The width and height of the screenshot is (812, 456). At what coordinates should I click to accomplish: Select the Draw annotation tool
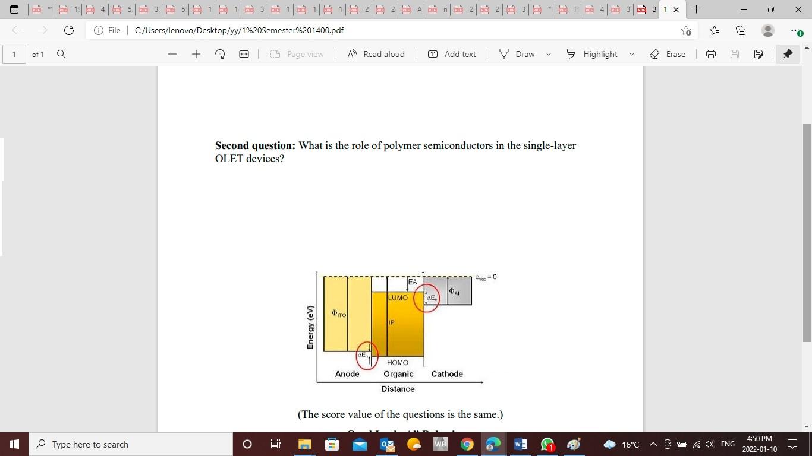click(520, 54)
